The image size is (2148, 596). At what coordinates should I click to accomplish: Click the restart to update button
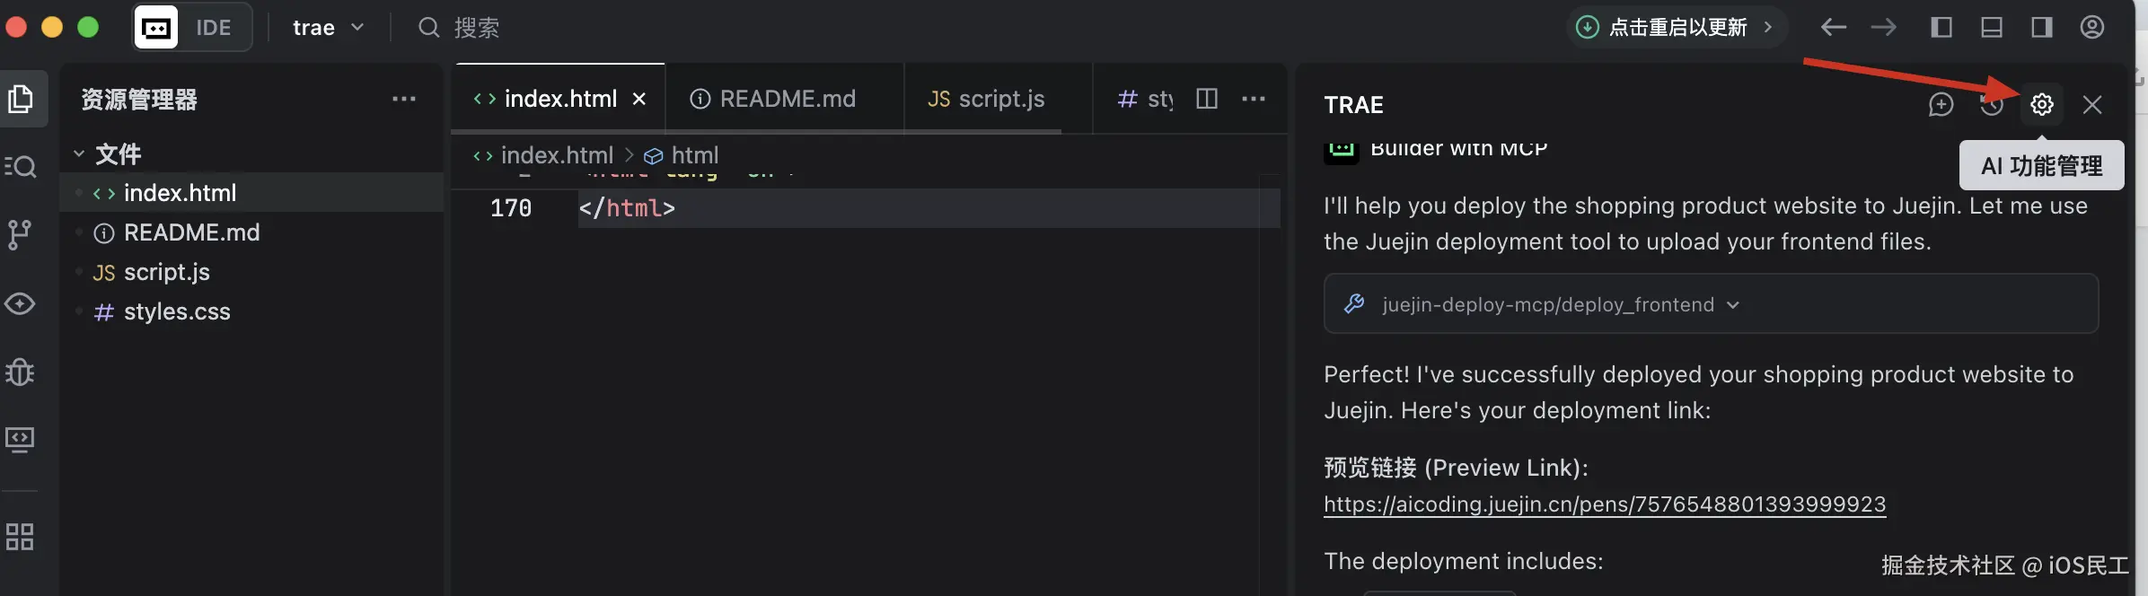click(x=1677, y=28)
